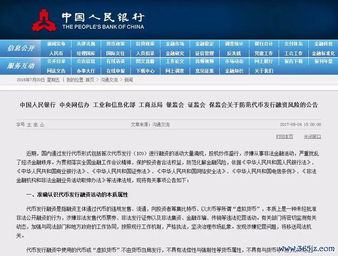The image size is (338, 256).
Task: Open 在线申报 online filing
Action: click(x=115, y=71)
